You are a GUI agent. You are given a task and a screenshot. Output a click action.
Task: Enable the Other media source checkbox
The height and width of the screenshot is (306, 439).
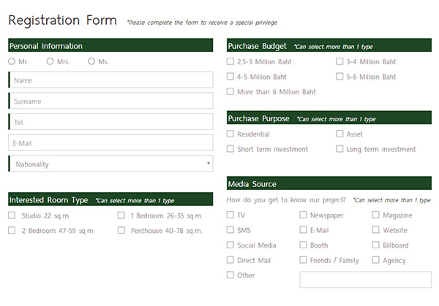230,275
